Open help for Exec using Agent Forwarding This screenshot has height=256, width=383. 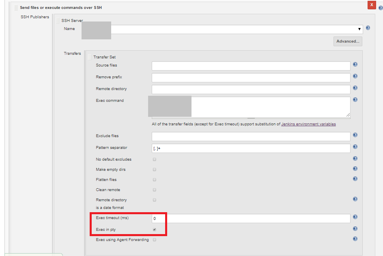tap(355, 239)
